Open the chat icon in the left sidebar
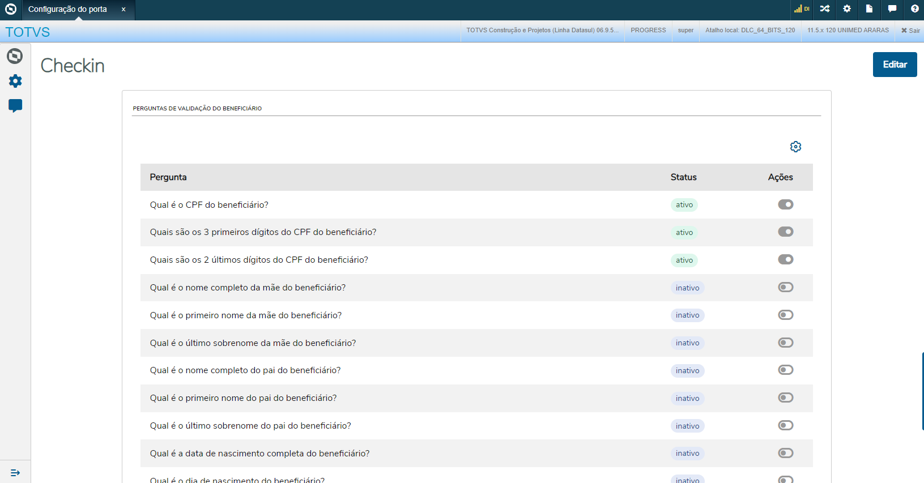Viewport: 924px width, 483px height. 15,105
